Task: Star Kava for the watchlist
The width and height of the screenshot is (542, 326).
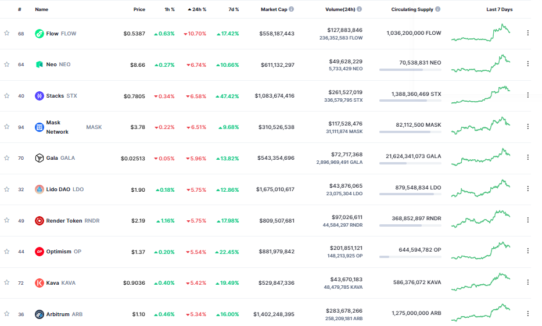Action: (x=6, y=282)
